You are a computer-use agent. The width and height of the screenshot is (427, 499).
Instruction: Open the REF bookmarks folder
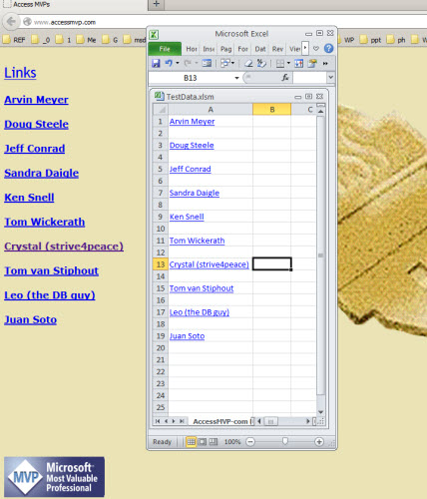[x=14, y=40]
